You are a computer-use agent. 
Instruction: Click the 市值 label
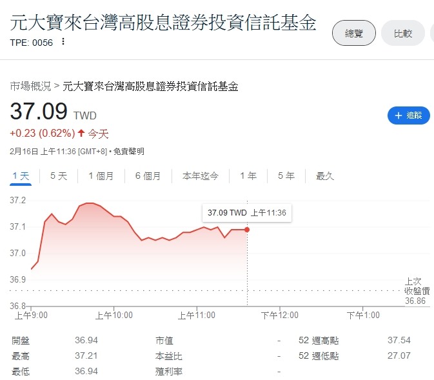click(x=164, y=341)
